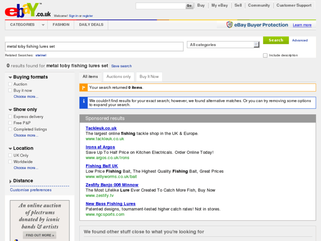
Task: Click the Sponsored results heading
Action: pos(105,119)
